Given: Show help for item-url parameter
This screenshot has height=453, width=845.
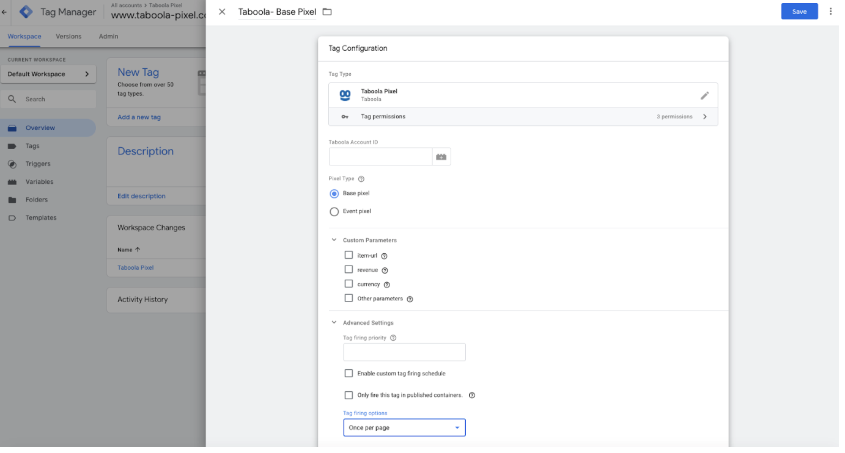Looking at the screenshot, I should [385, 256].
